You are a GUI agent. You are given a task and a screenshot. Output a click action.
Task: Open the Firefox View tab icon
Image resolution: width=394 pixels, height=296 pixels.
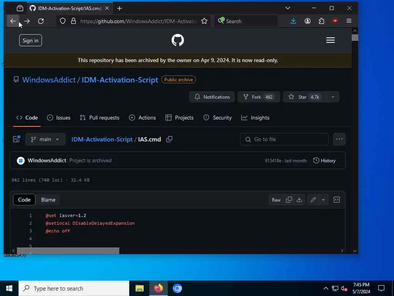(x=20, y=8)
